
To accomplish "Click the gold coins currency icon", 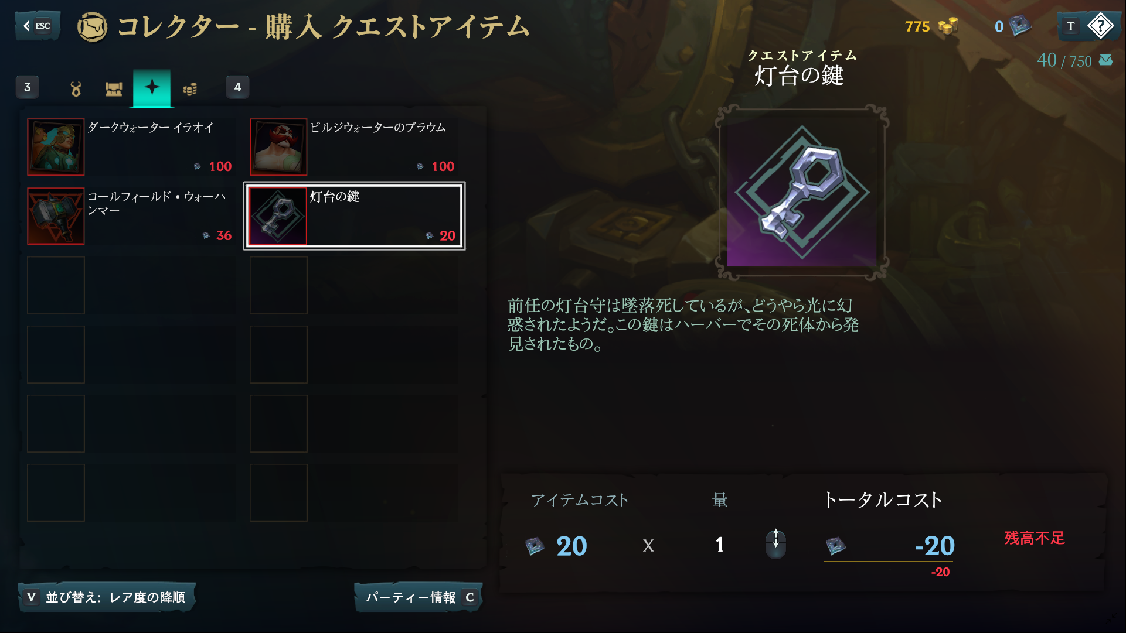I will [x=947, y=26].
